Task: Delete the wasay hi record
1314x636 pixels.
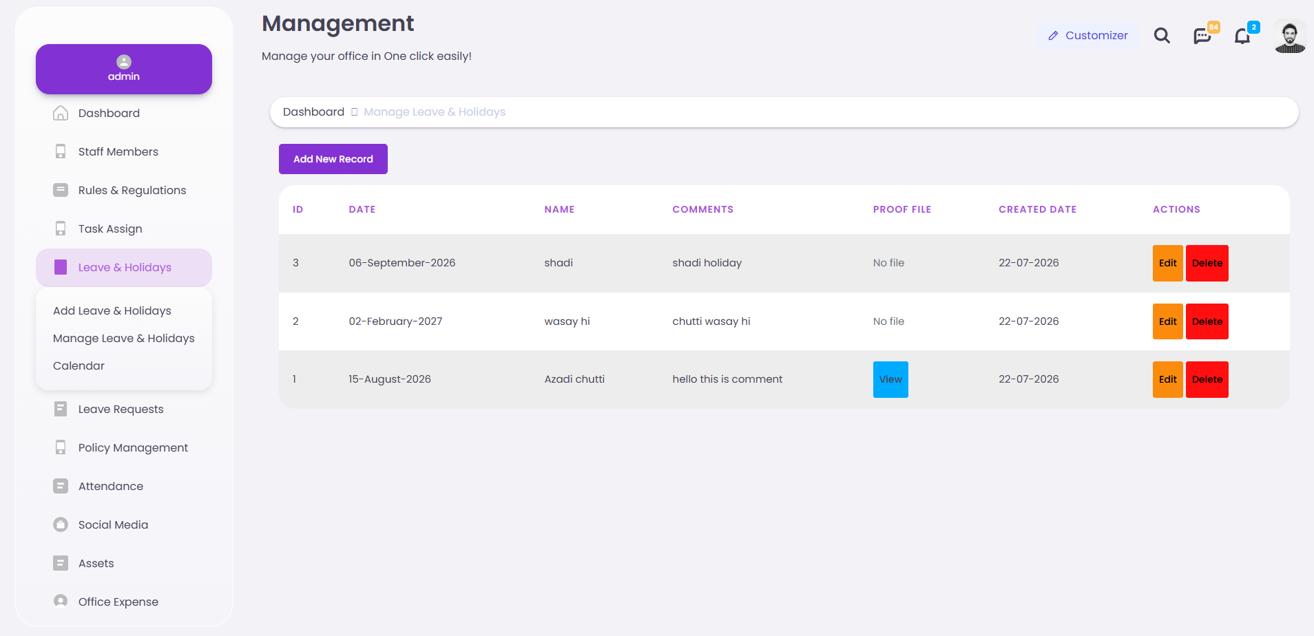Action: [x=1207, y=321]
